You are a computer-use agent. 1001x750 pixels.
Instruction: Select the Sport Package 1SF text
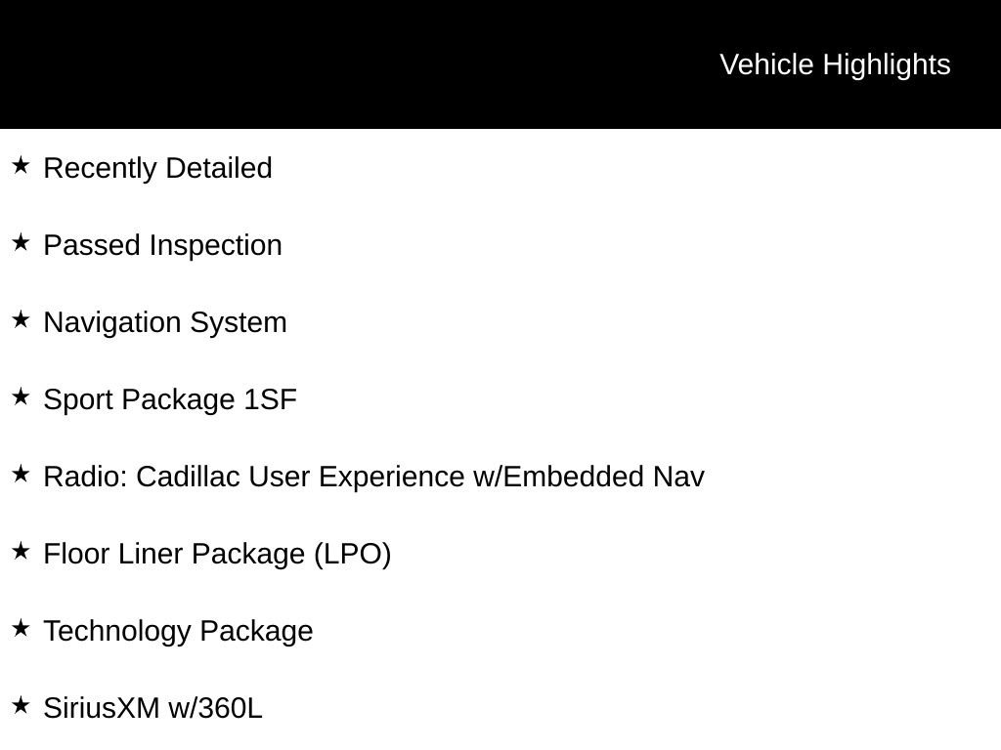[170, 399]
